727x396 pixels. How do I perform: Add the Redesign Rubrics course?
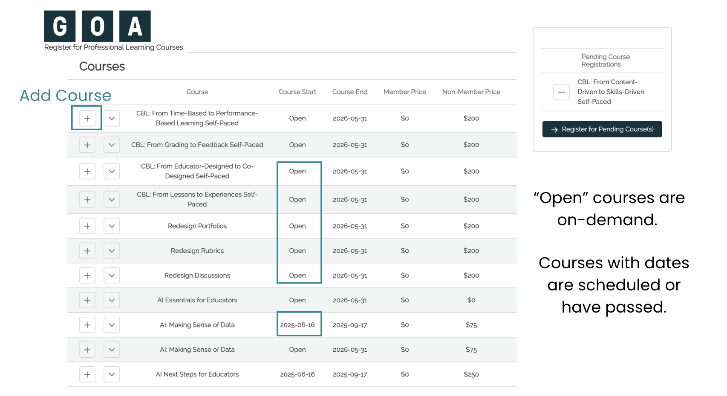tap(87, 251)
